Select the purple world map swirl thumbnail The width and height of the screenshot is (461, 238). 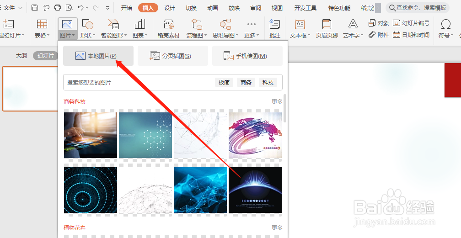click(255, 135)
